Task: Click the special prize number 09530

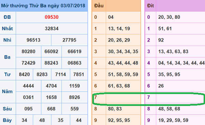Action: click(x=52, y=17)
